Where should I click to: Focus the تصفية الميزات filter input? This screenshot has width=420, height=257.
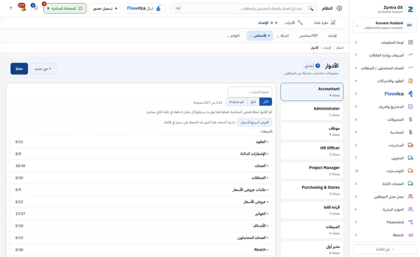(250, 92)
